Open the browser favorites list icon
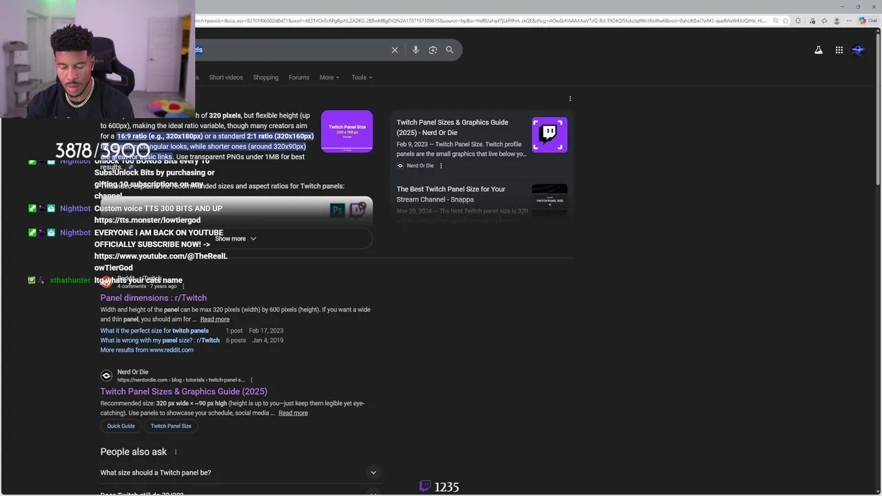This screenshot has height=496, width=882. click(x=825, y=21)
